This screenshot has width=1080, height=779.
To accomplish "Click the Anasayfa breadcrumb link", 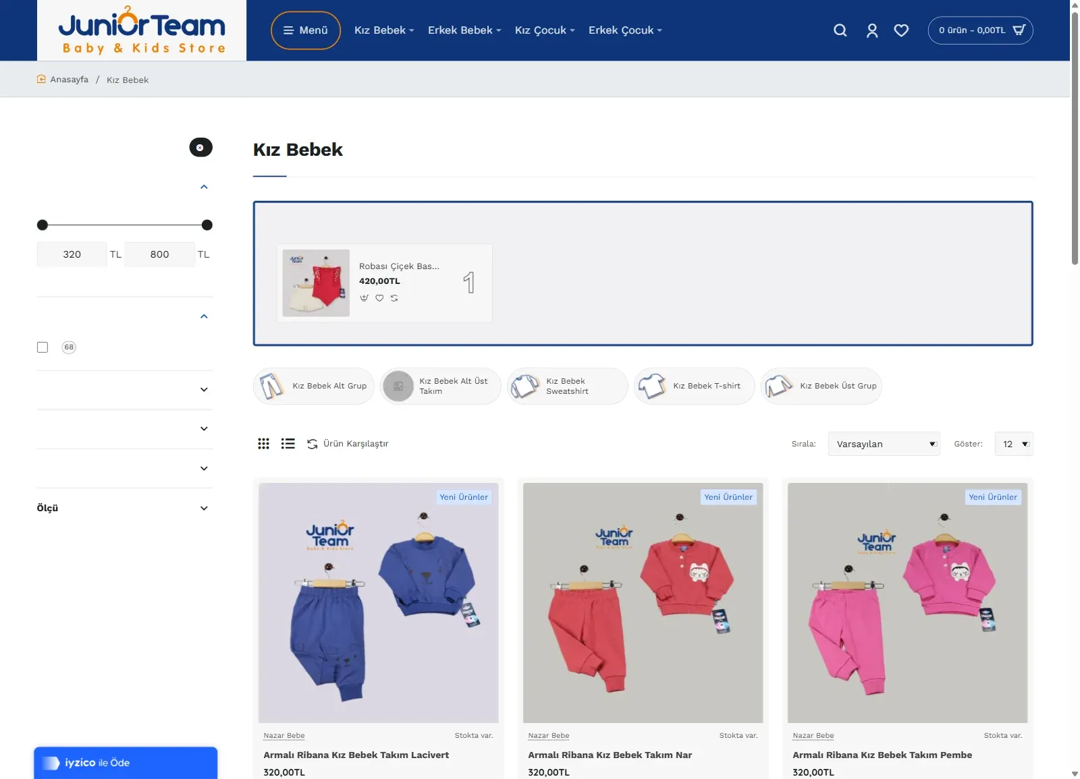I will pyautogui.click(x=69, y=80).
